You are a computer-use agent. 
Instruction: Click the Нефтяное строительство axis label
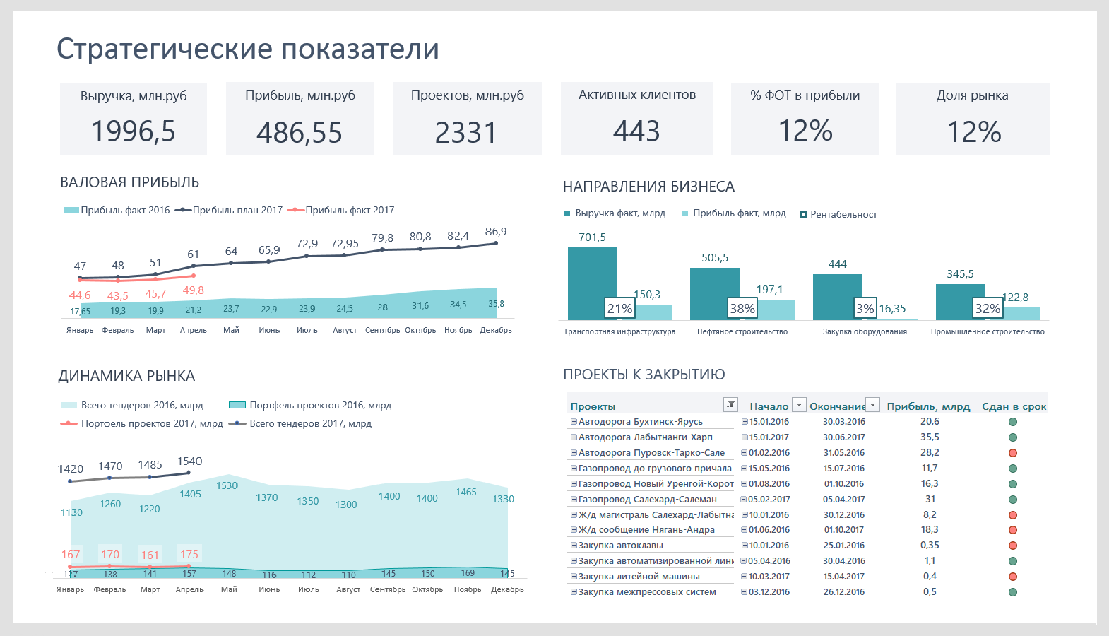(x=742, y=331)
